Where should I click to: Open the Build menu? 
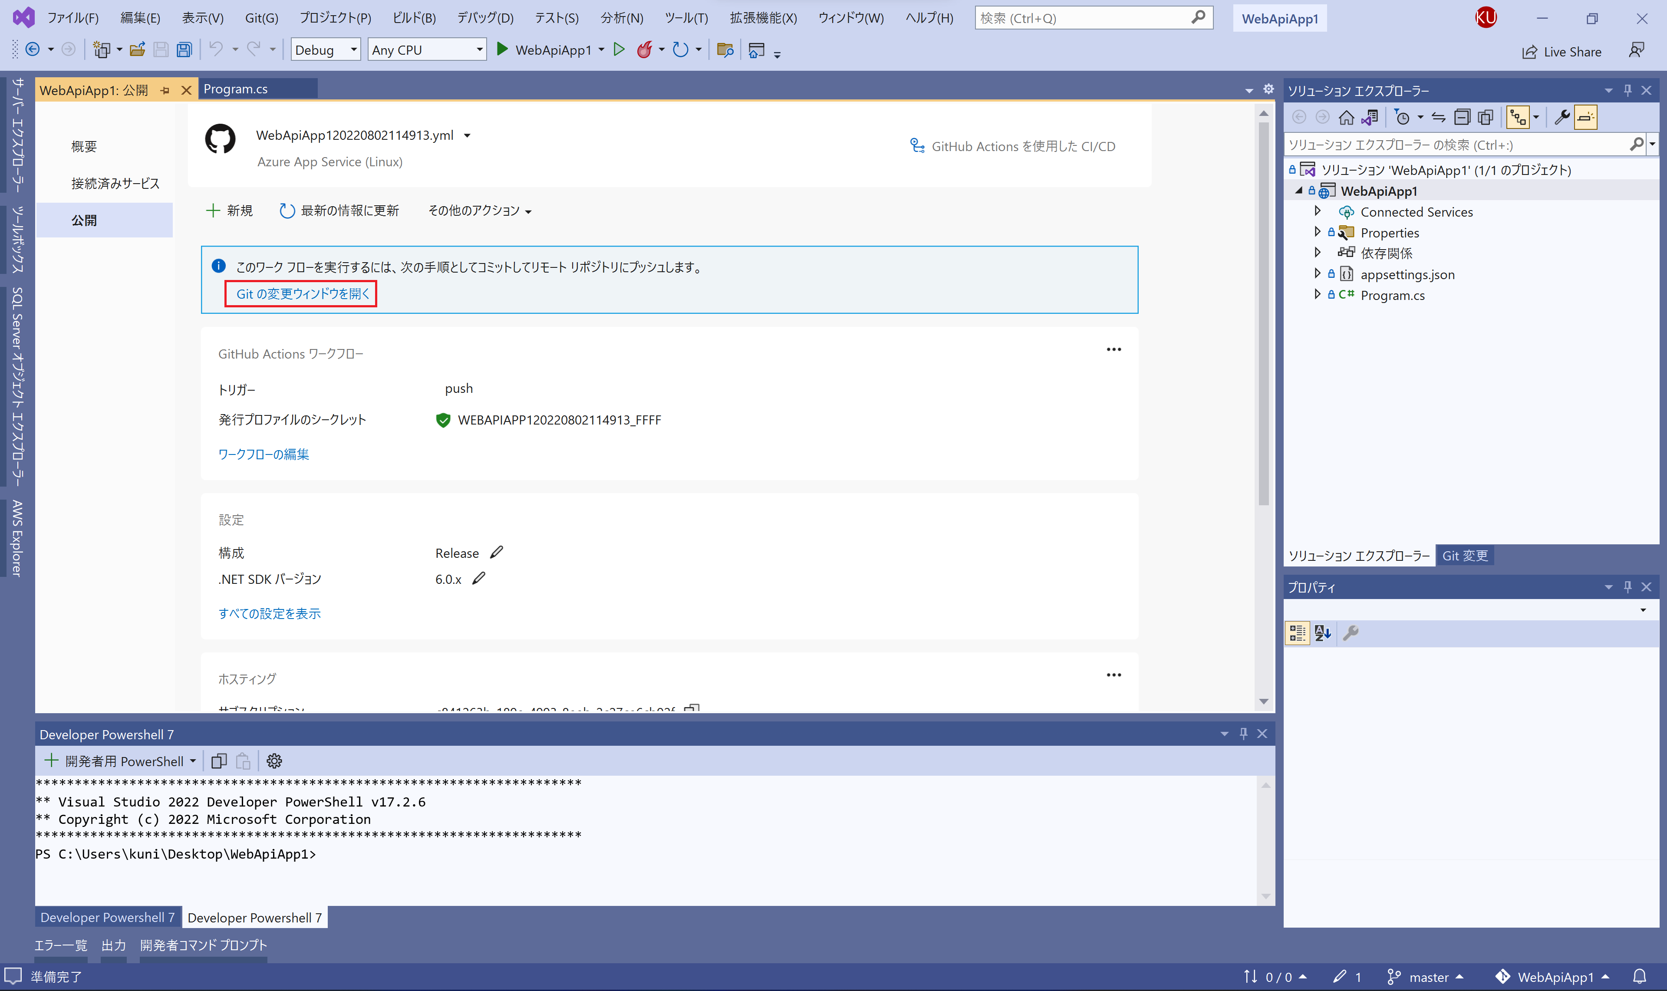(x=413, y=18)
